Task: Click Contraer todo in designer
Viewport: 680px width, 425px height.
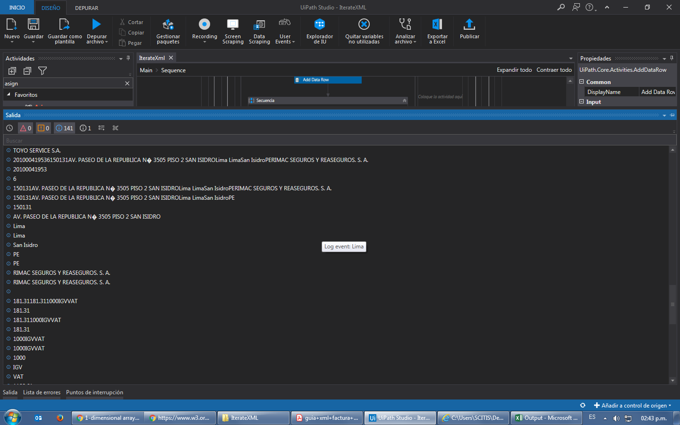Action: click(554, 70)
